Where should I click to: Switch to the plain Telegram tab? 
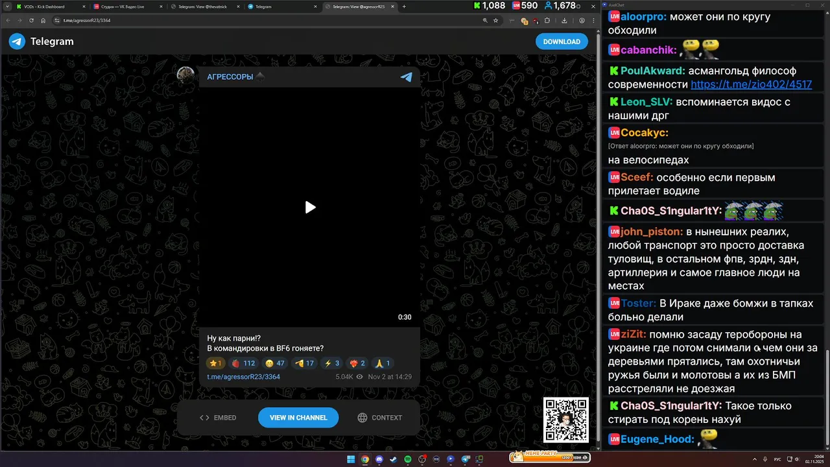(282, 6)
